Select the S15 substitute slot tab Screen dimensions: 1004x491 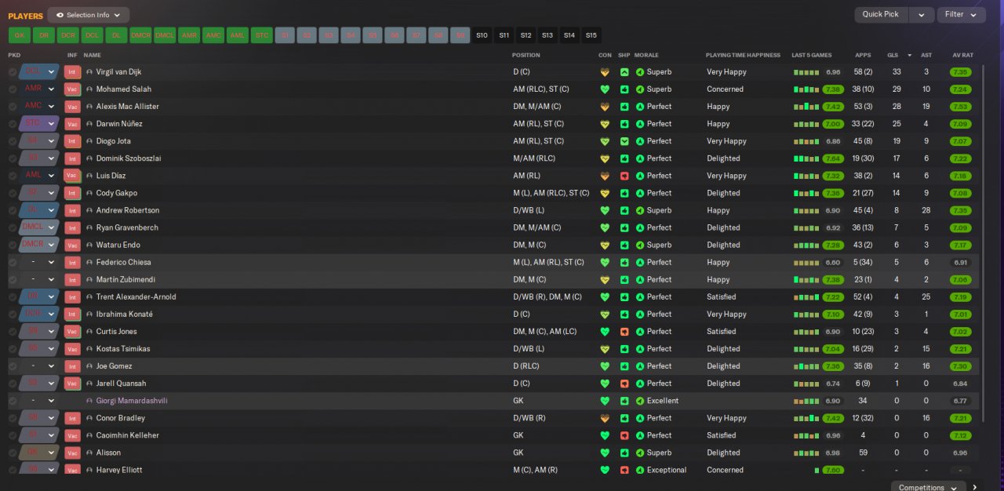click(x=591, y=35)
